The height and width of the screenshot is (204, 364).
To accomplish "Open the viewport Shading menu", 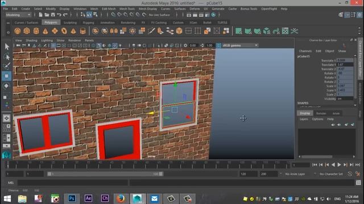I will 31,40.
